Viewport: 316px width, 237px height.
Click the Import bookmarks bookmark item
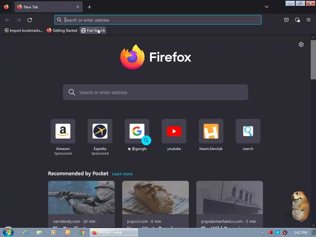click(x=23, y=31)
